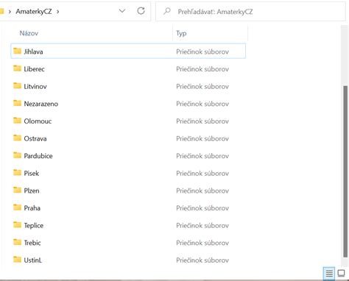
Task: Switch to large thumbnails view icon
Action: 341,273
